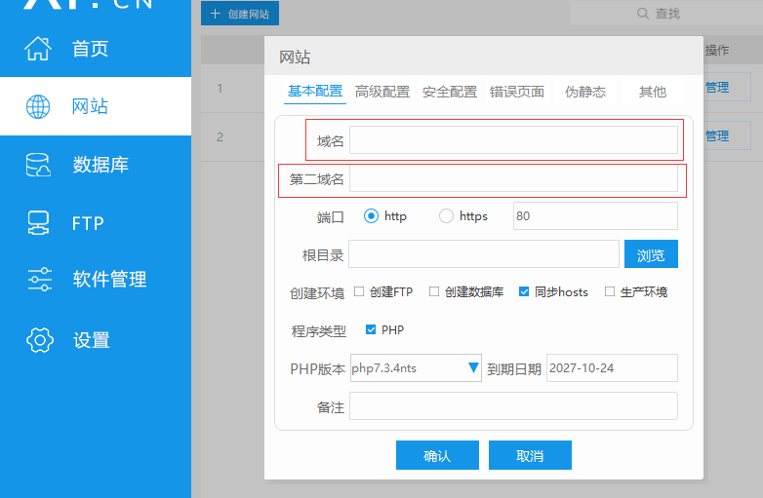This screenshot has width=763, height=498.
Task: Click the 第二域名 input field
Action: pyautogui.click(x=513, y=178)
